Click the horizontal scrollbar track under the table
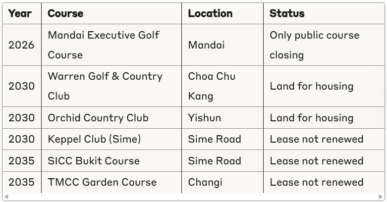This screenshot has width=387, height=202. [193, 197]
